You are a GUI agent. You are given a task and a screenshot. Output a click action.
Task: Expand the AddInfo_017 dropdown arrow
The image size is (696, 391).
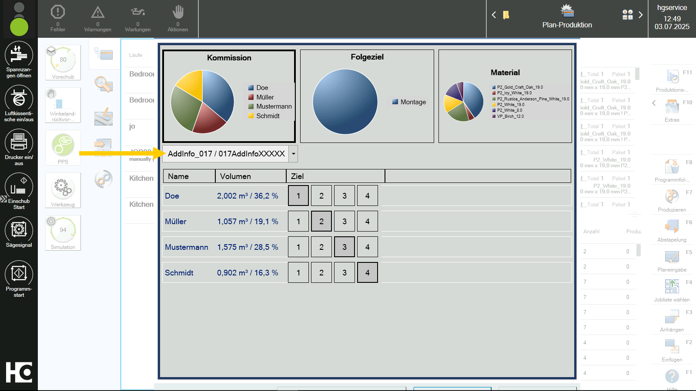pyautogui.click(x=294, y=154)
